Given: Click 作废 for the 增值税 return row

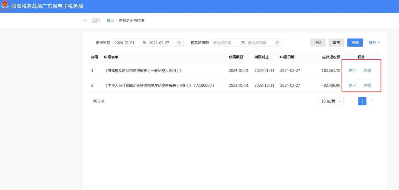Looking at the screenshot, I should (x=367, y=70).
